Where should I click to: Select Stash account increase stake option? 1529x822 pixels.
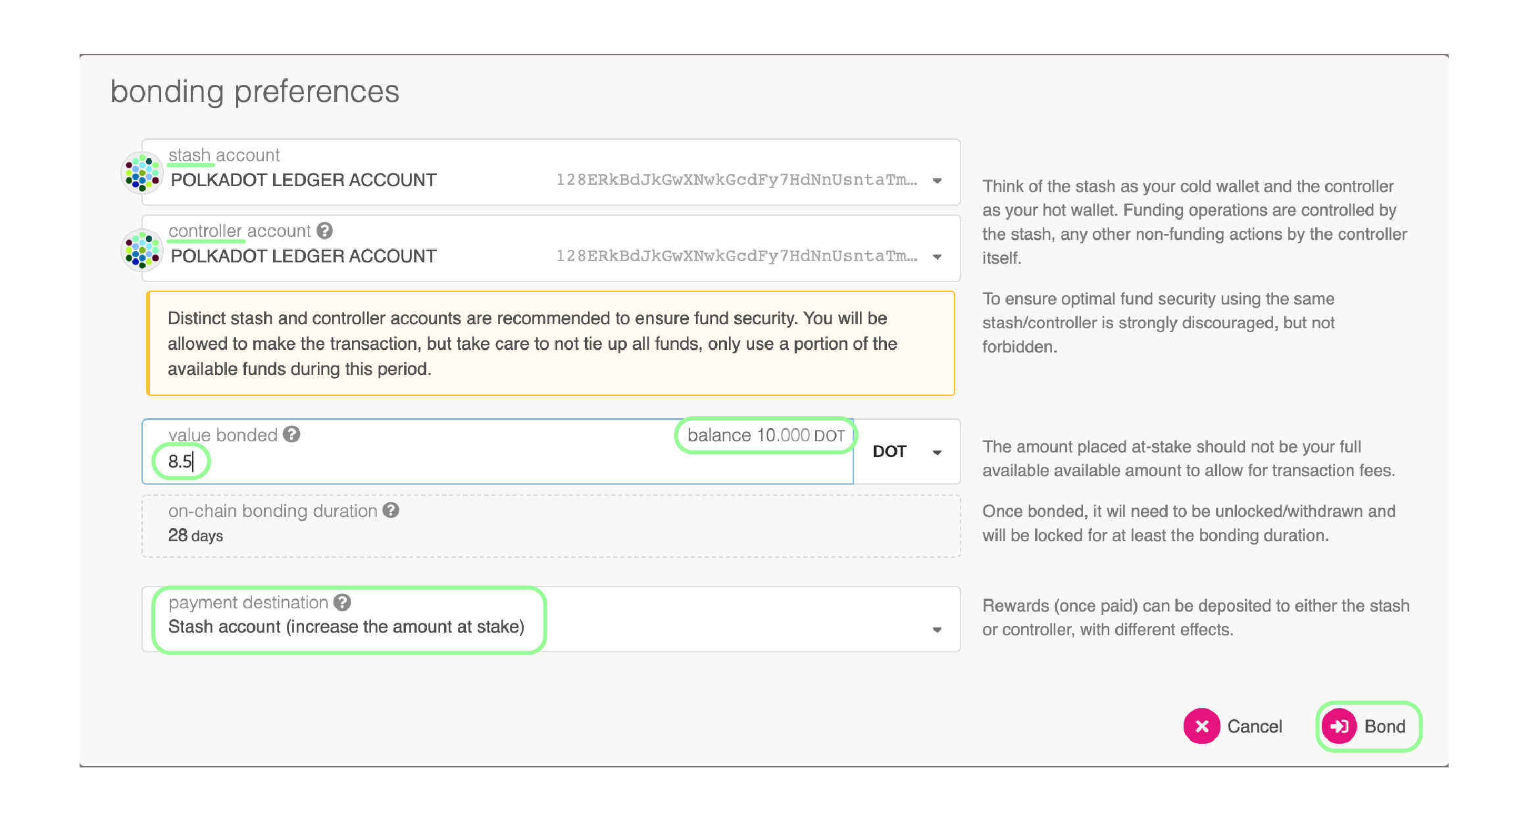(x=346, y=627)
